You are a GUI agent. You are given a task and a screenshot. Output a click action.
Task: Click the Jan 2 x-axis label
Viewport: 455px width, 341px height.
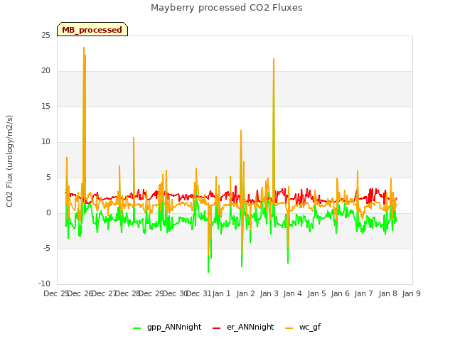click(x=245, y=293)
